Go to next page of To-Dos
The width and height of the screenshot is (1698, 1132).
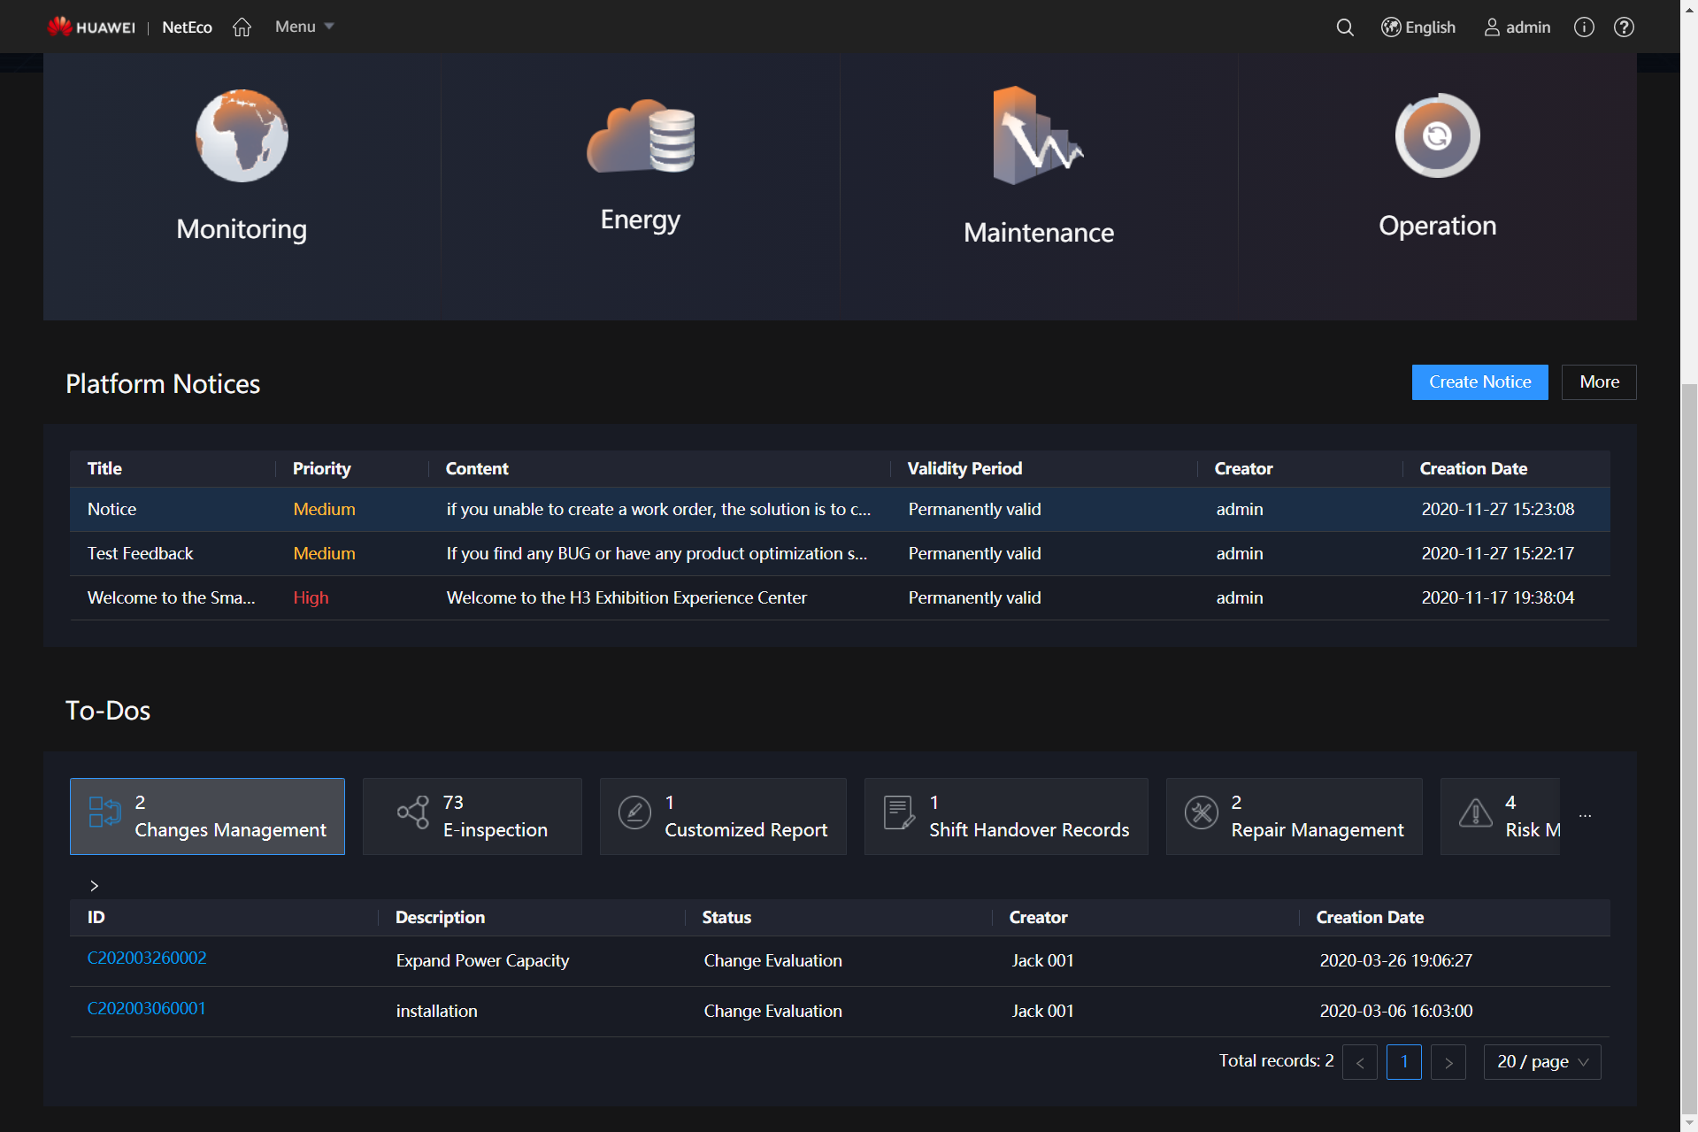click(1448, 1062)
